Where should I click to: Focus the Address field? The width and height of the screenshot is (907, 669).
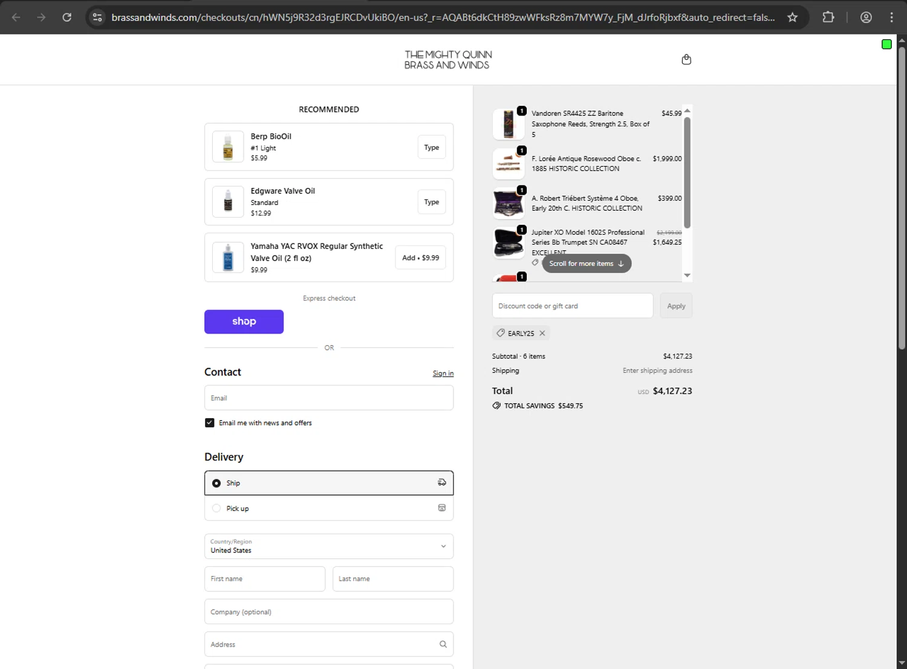point(329,644)
